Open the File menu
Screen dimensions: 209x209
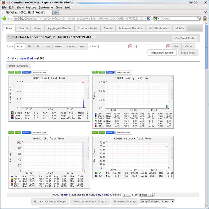[x=4, y=7]
